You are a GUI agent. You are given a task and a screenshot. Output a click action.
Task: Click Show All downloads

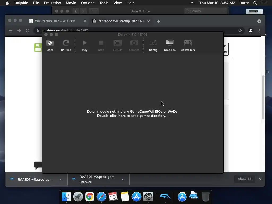244,179
